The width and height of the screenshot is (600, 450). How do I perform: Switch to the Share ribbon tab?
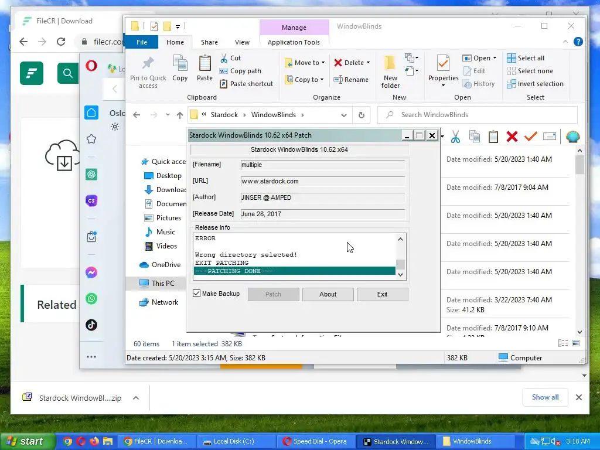[x=209, y=42]
